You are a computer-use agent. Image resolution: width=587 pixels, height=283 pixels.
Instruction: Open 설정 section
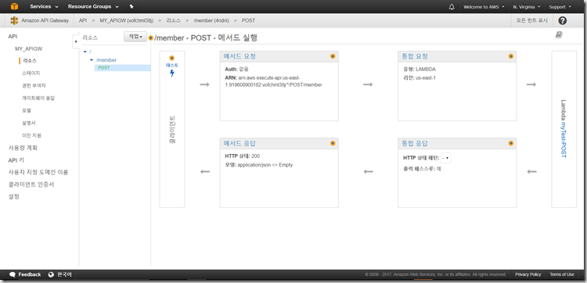14,197
